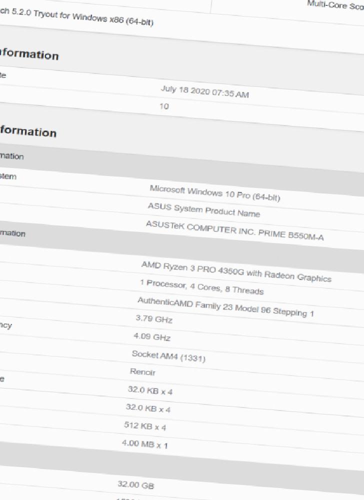Click the "Multi-Core Sco" score label
The width and height of the screenshot is (364, 500).
(335, 5)
